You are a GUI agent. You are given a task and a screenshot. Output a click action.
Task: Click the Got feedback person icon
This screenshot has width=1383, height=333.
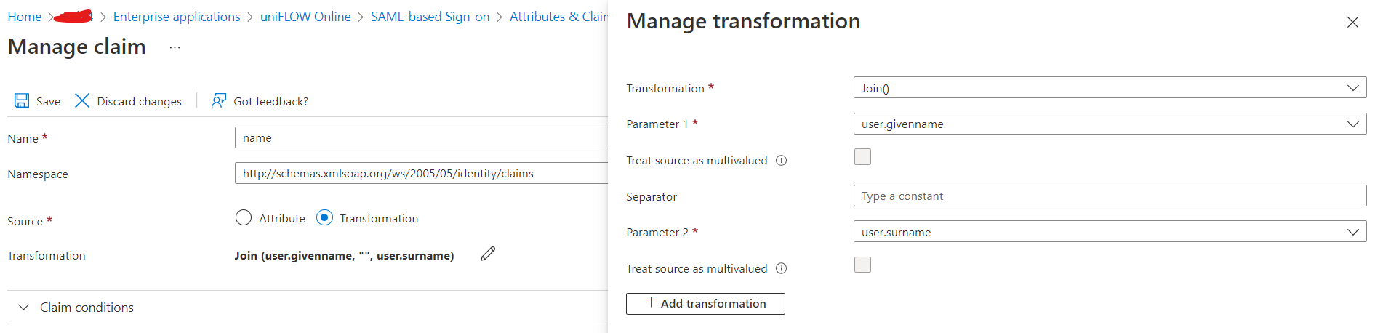pyautogui.click(x=218, y=100)
